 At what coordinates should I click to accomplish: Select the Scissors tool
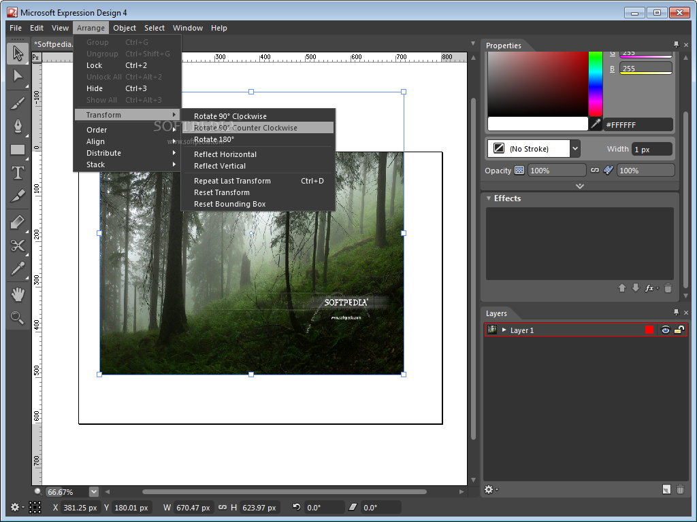[x=18, y=245]
